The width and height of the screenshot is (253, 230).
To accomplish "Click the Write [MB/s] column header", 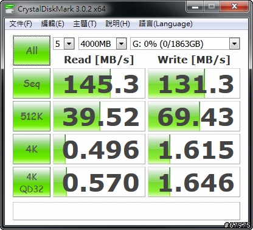I will pos(194,60).
